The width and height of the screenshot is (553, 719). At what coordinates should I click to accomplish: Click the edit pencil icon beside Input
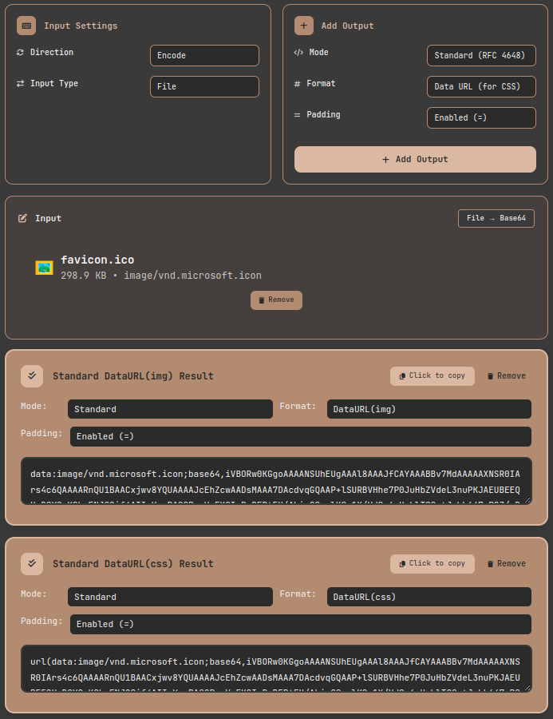coord(22,218)
